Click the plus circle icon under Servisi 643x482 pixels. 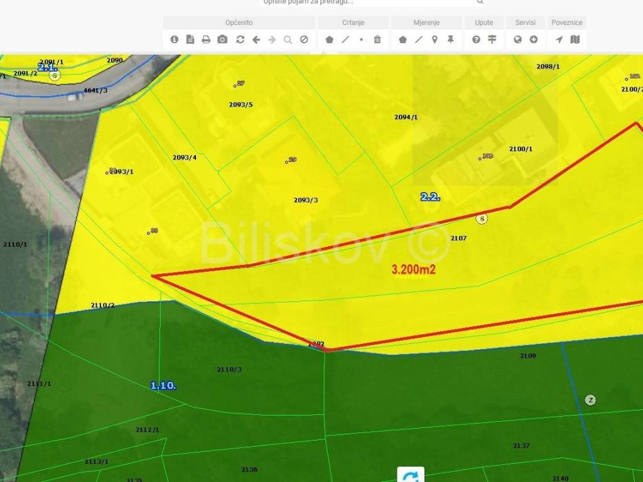click(534, 40)
